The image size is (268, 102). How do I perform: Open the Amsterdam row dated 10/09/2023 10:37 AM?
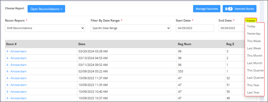click(17, 98)
